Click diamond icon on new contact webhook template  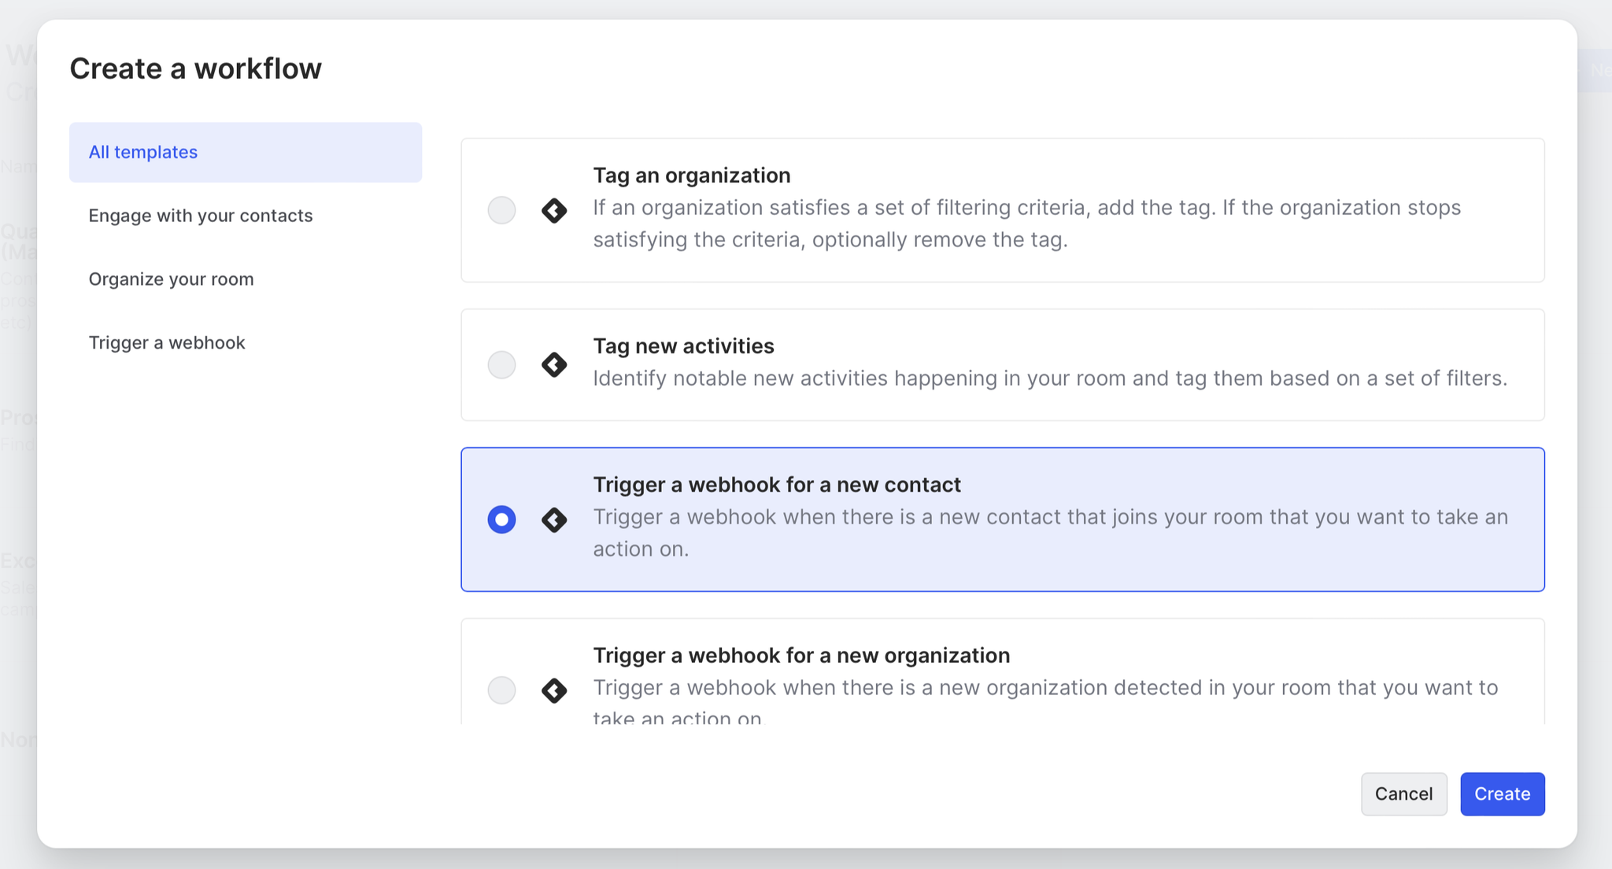554,520
